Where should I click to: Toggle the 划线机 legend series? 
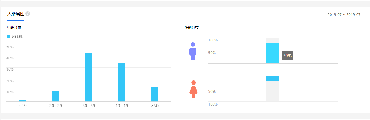[x=17, y=37]
